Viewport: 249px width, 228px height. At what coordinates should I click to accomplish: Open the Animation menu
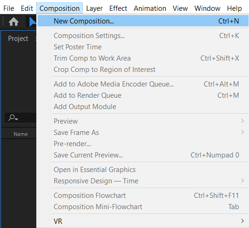(x=150, y=8)
